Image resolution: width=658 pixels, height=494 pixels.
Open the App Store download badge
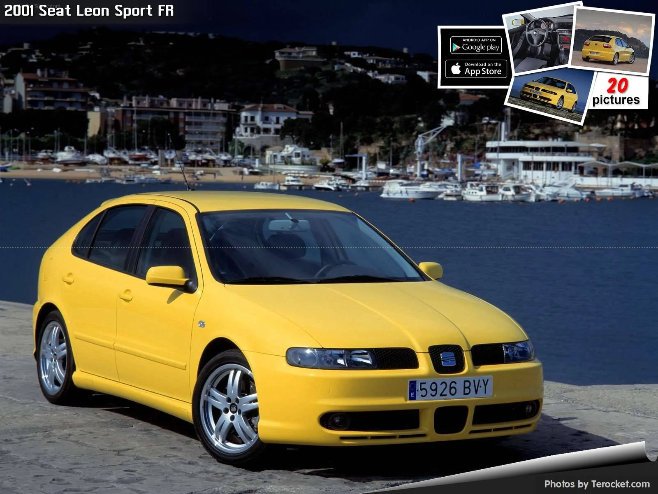(x=476, y=69)
